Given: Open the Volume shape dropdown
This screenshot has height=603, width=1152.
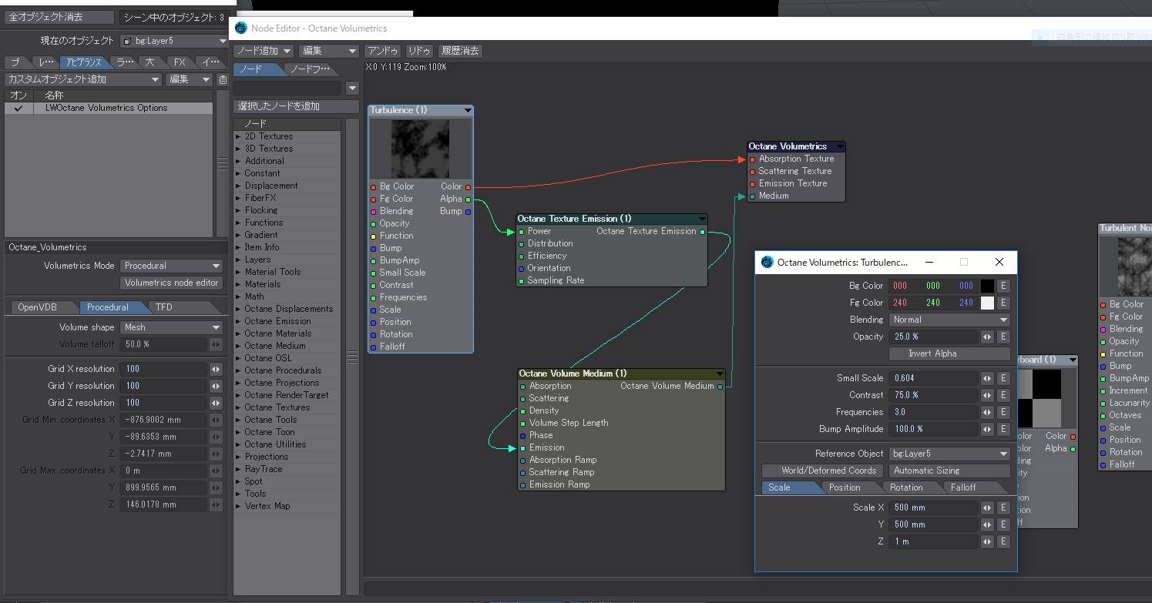Looking at the screenshot, I should (172, 327).
